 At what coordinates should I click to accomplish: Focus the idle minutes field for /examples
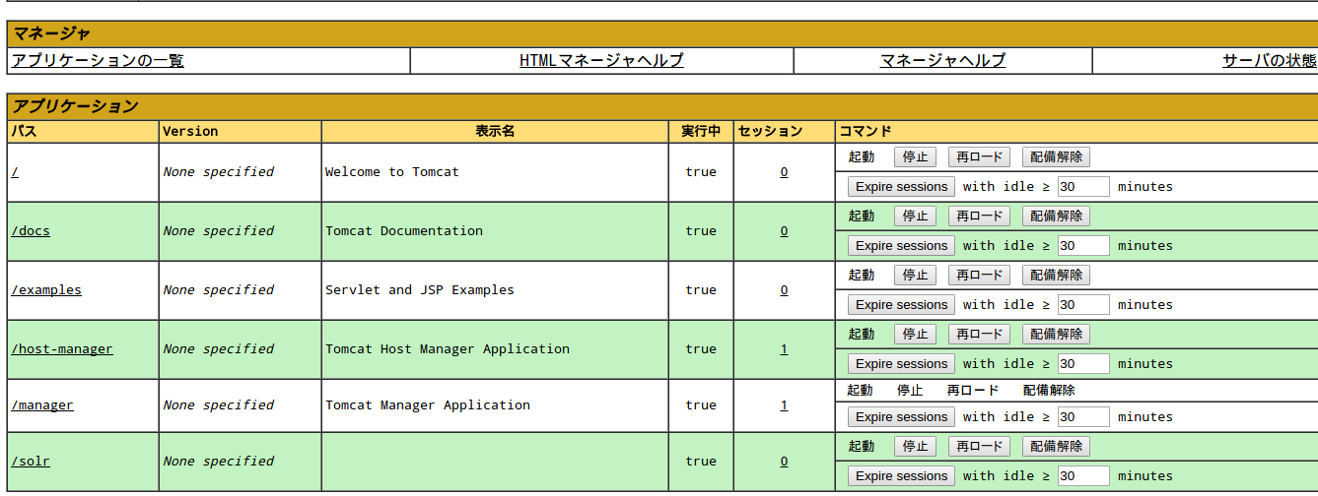click(1082, 305)
